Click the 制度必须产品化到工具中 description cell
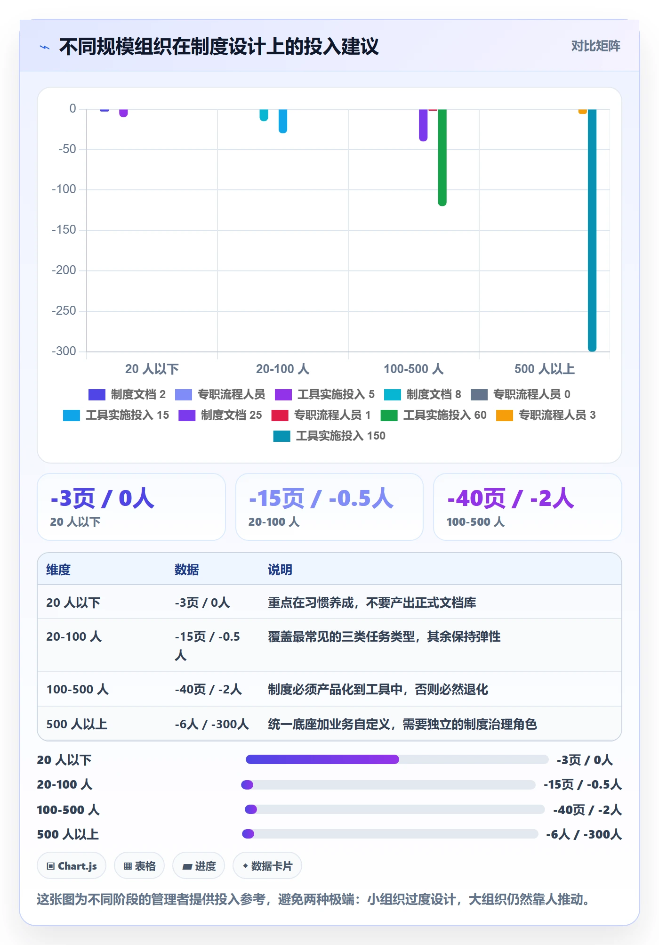This screenshot has width=659, height=945. [x=378, y=689]
